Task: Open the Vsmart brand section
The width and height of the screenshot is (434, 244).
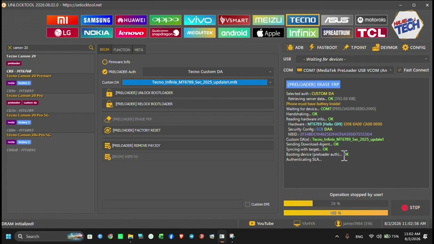Action: [234, 20]
